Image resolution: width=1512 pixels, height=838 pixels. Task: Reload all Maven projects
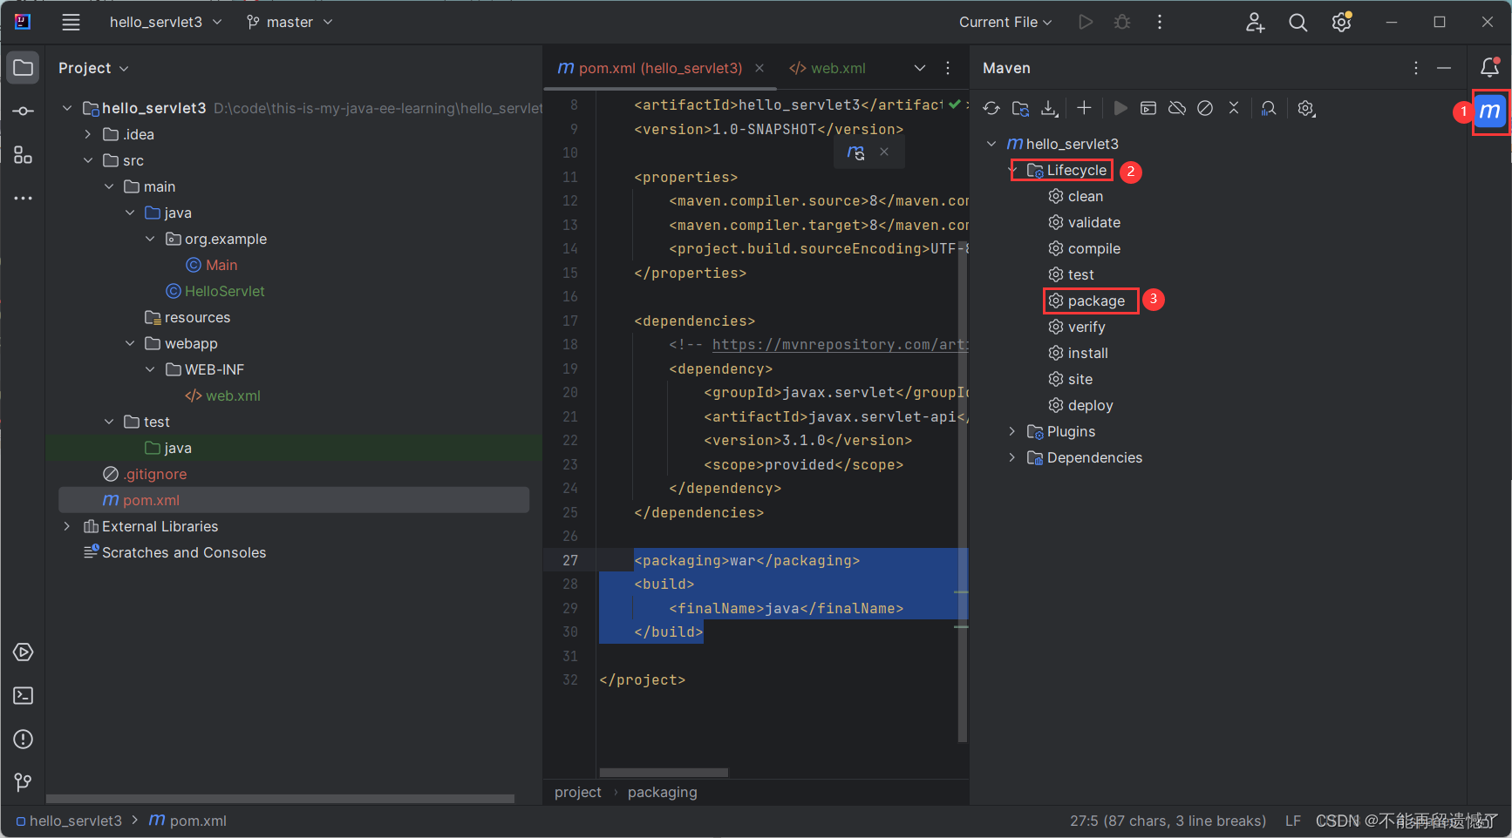pyautogui.click(x=991, y=109)
